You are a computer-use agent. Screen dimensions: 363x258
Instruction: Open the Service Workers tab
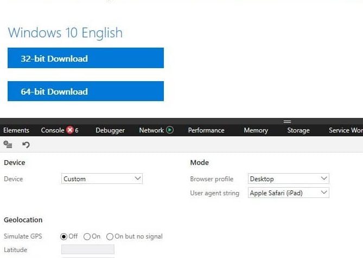[346, 130]
